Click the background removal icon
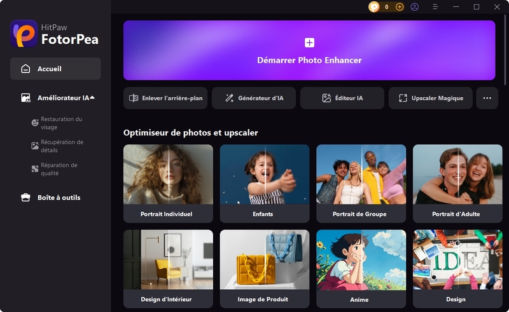The width and height of the screenshot is (509, 312). pos(134,98)
